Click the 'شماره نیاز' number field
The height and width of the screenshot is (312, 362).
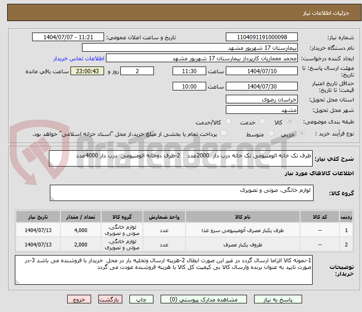(261, 37)
